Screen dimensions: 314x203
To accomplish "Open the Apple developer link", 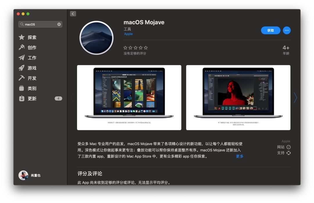I will click(x=129, y=34).
